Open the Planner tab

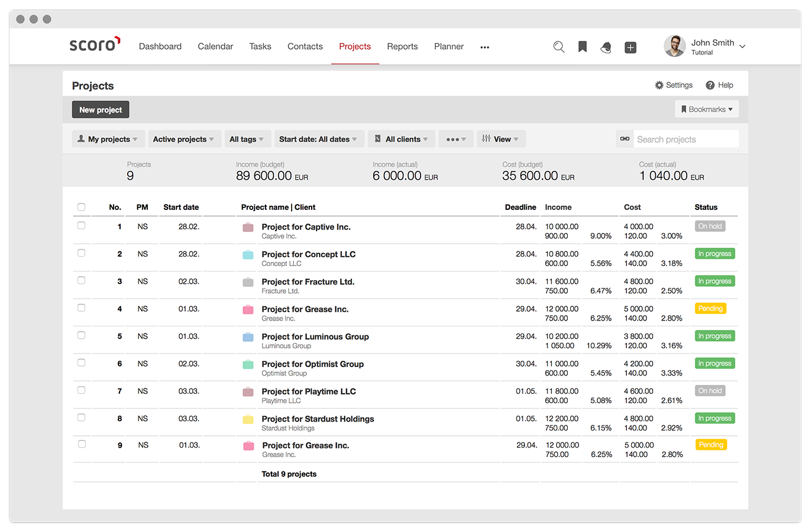449,47
